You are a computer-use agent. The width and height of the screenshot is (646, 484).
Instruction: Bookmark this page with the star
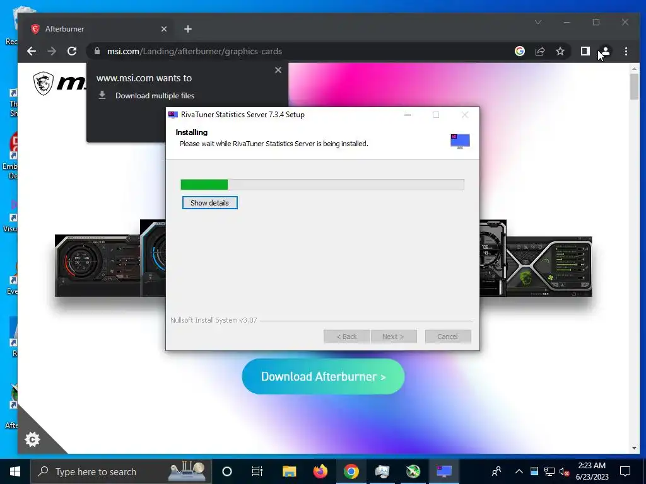560,51
